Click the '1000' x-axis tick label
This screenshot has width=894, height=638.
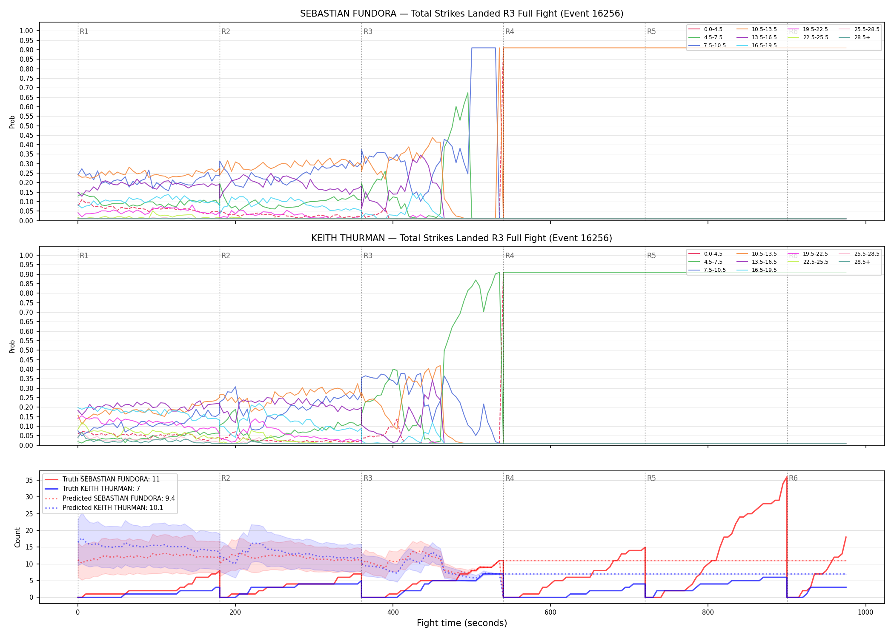click(x=865, y=612)
